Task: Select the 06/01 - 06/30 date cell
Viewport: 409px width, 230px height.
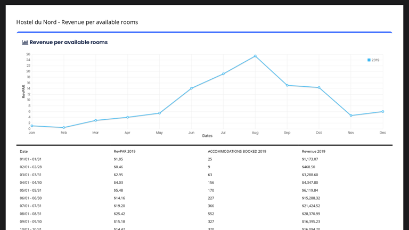Action: pyautogui.click(x=30, y=198)
